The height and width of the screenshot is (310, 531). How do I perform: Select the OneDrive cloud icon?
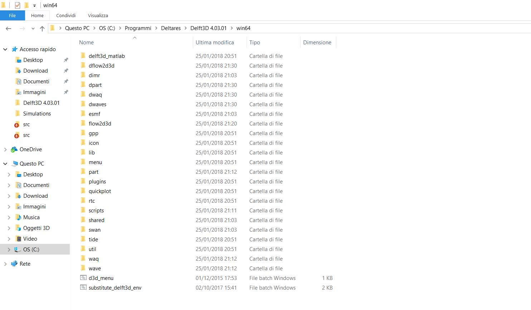pos(14,149)
